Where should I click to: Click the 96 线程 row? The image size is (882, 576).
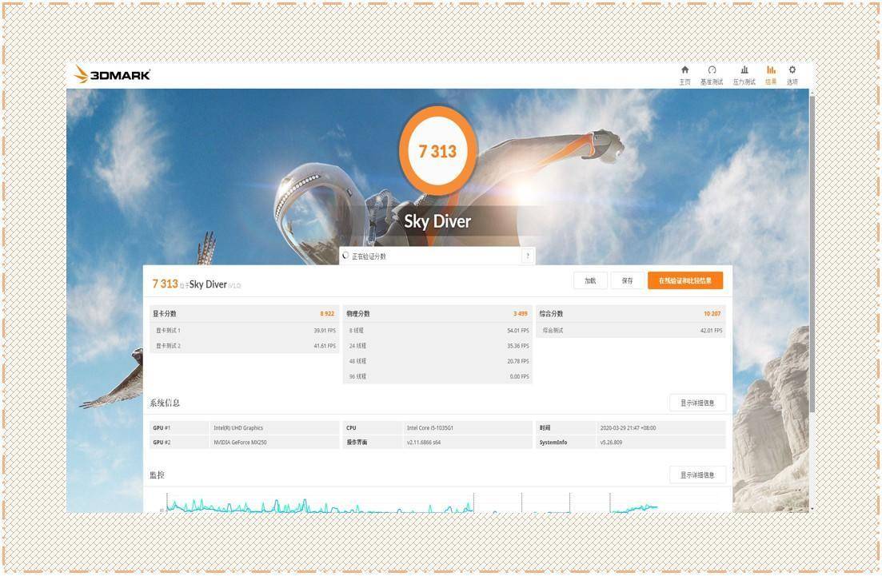[x=437, y=376]
